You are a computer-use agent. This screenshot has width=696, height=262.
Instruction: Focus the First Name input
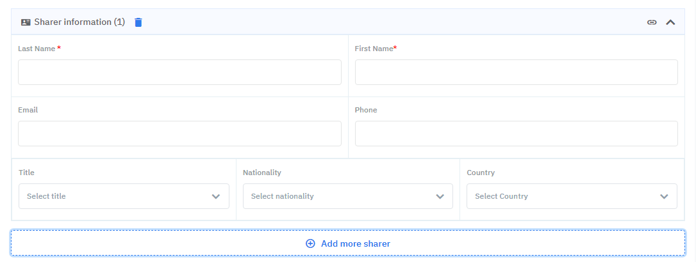[x=516, y=72]
